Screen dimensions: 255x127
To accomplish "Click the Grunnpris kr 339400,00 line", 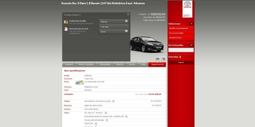I will 154,17.
